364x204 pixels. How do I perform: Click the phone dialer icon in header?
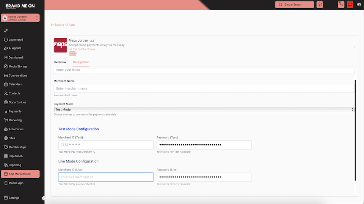(341, 5)
